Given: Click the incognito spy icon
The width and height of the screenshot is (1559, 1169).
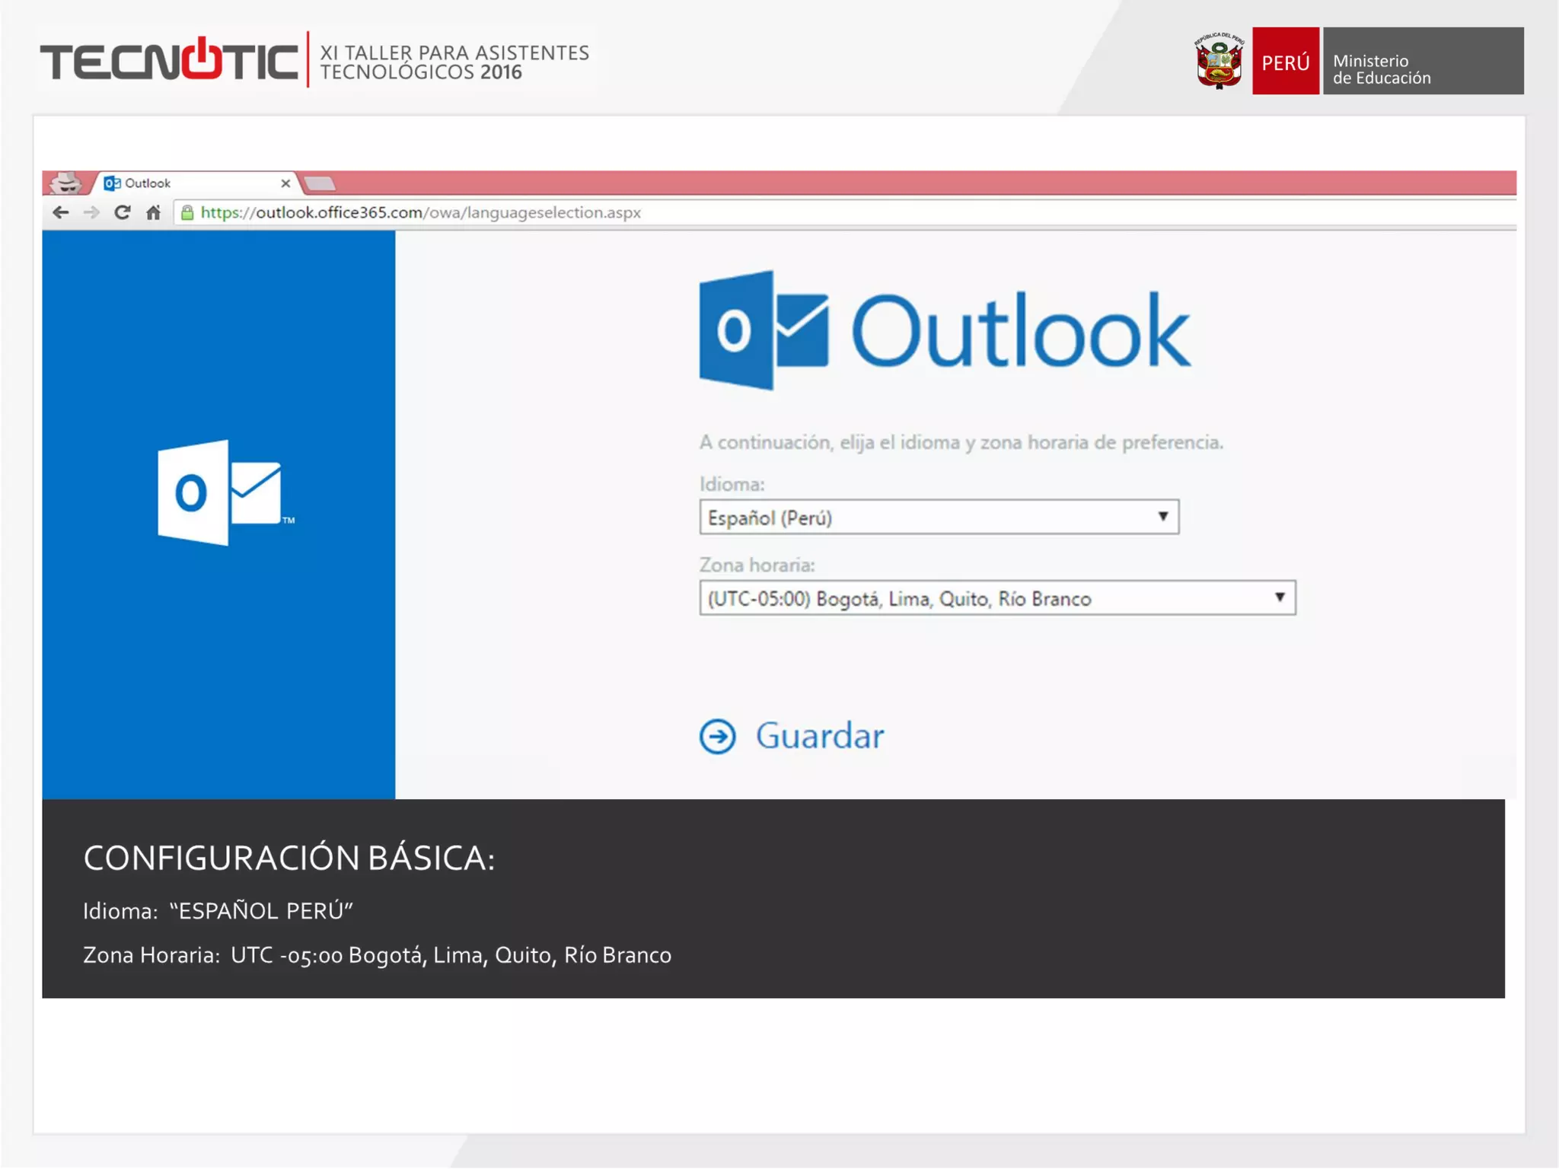Looking at the screenshot, I should pyautogui.click(x=67, y=183).
